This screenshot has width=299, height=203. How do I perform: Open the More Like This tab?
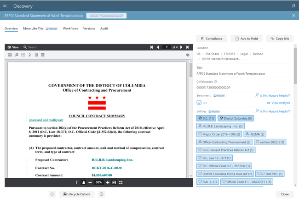pos(33,28)
